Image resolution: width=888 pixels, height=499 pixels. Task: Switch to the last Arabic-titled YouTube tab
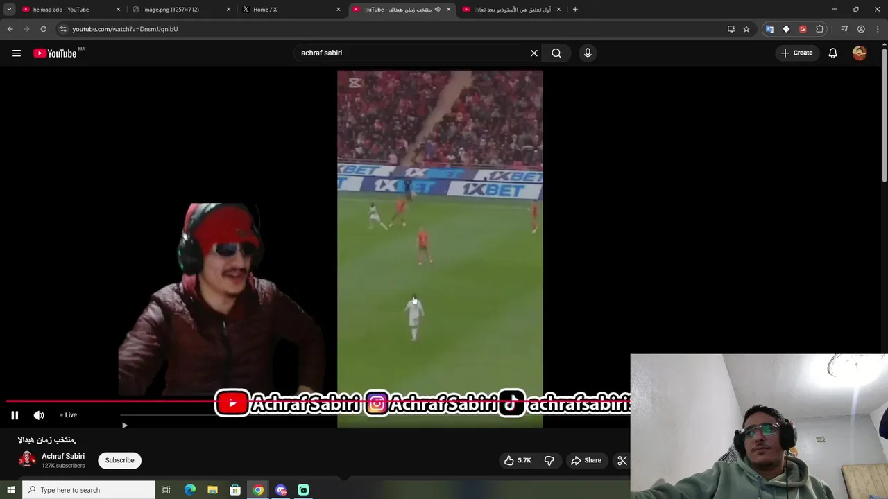(x=513, y=10)
